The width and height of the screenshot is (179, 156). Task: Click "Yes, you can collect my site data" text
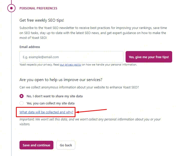pos(50,103)
